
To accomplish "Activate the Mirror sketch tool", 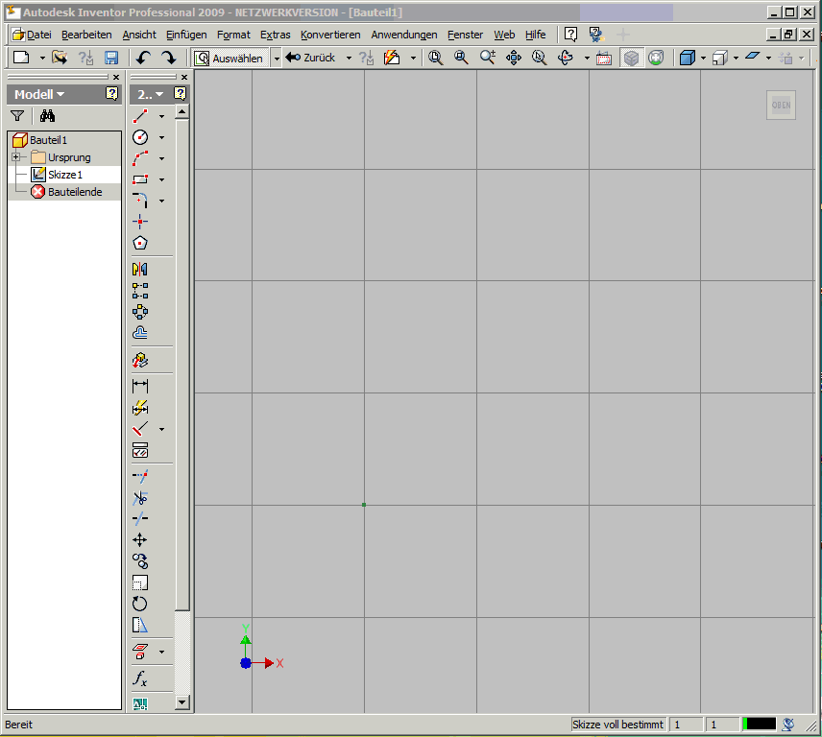I will (x=140, y=270).
